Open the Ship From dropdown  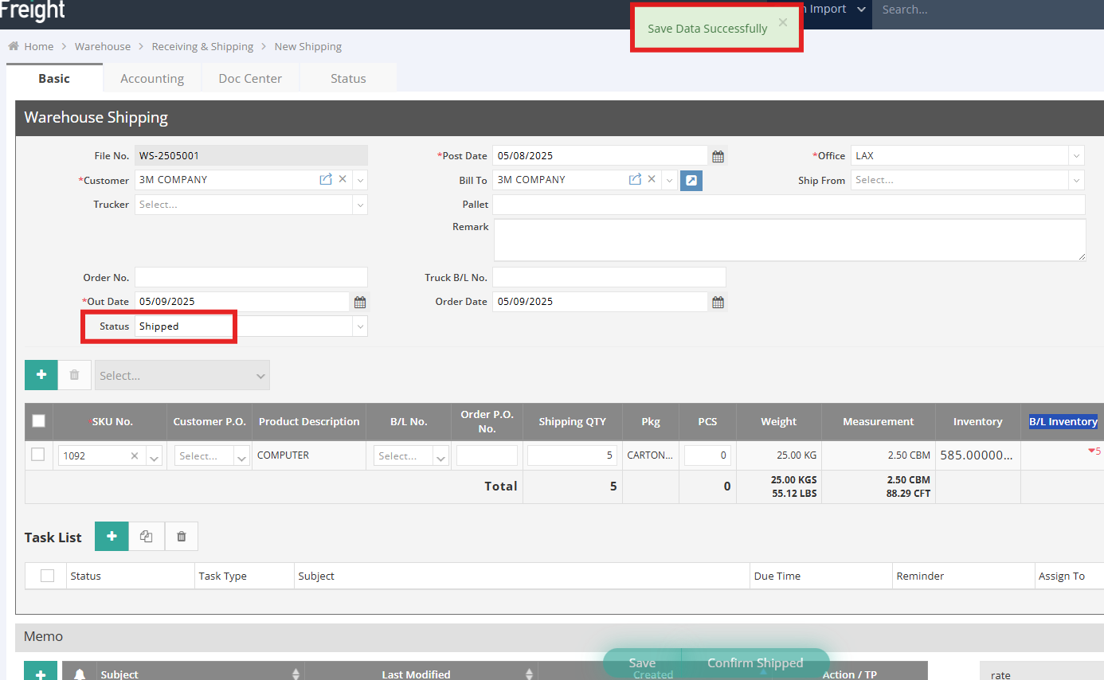tap(1076, 181)
